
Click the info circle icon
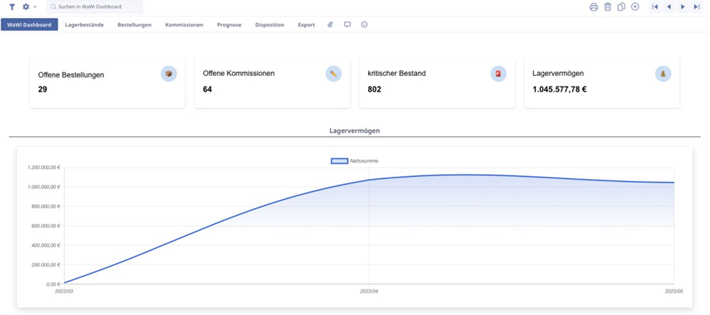pos(364,25)
